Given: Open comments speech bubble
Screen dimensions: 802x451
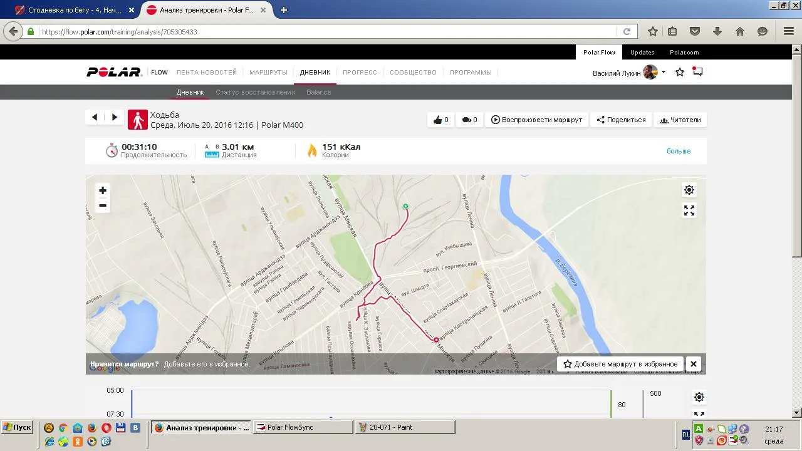Looking at the screenshot, I should [470, 120].
